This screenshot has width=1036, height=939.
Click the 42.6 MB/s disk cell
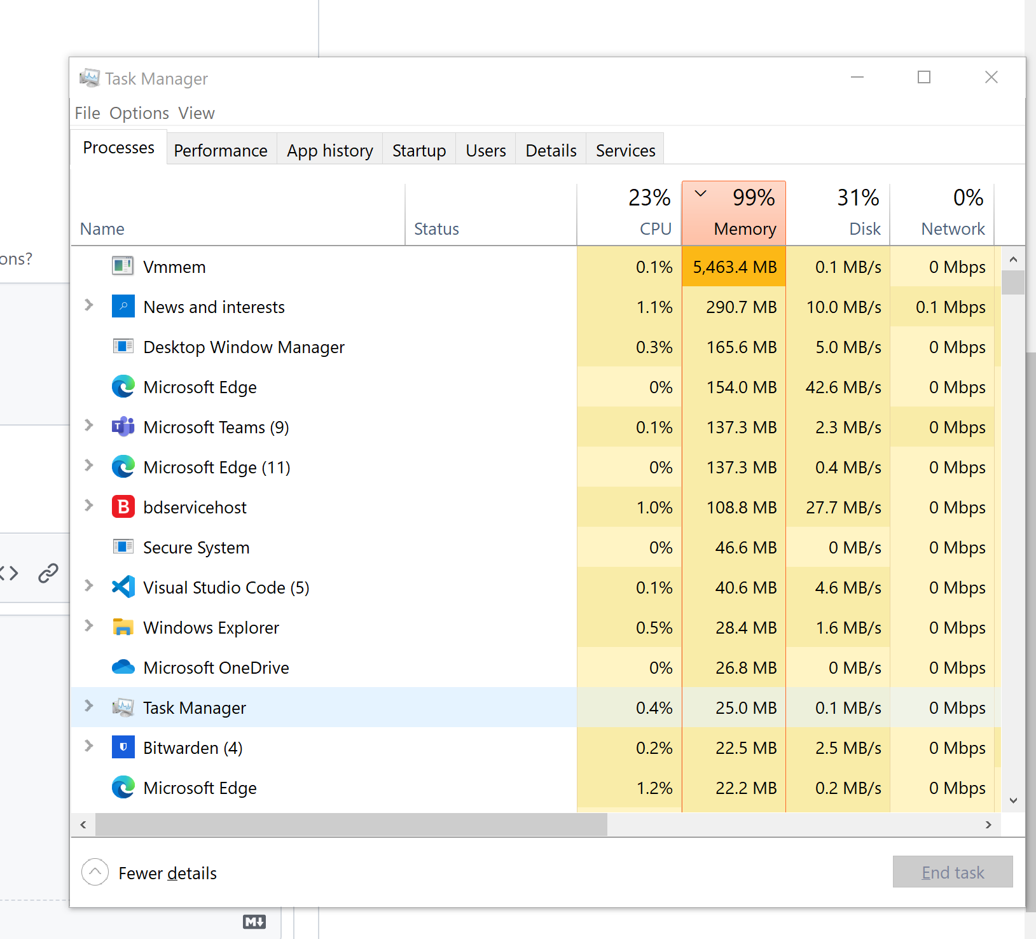tap(838, 387)
